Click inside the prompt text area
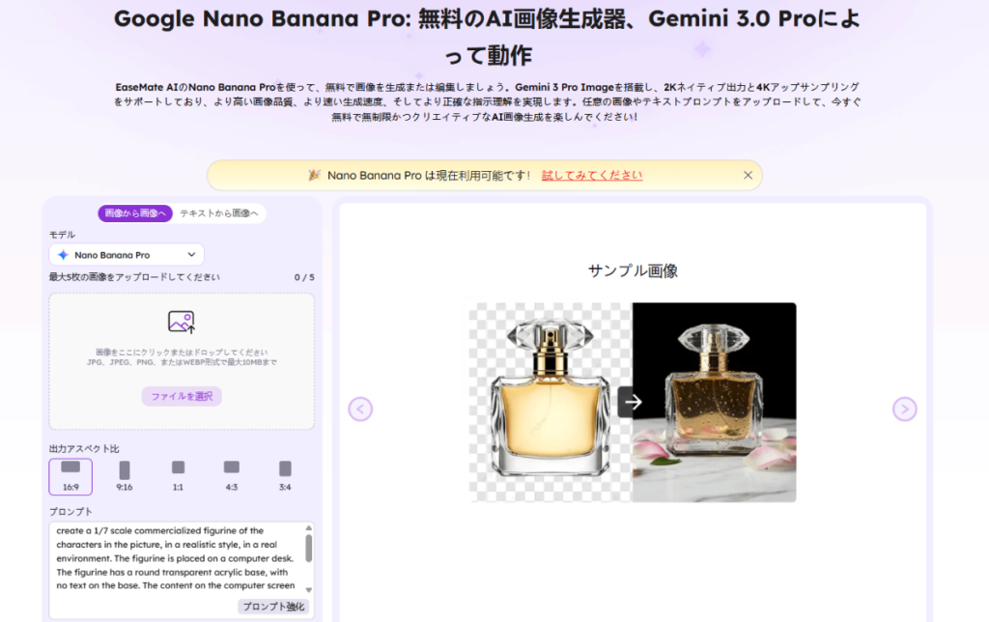Viewport: 989px width, 622px height. [x=177, y=558]
